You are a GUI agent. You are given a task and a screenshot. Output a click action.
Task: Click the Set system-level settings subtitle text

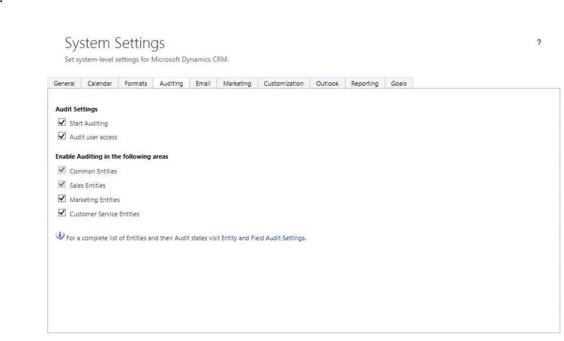point(147,60)
